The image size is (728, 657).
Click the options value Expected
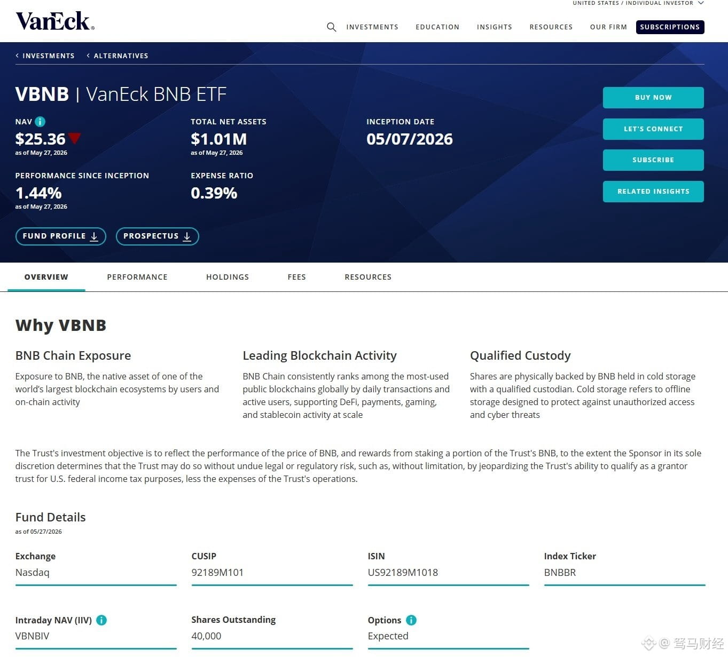(388, 636)
